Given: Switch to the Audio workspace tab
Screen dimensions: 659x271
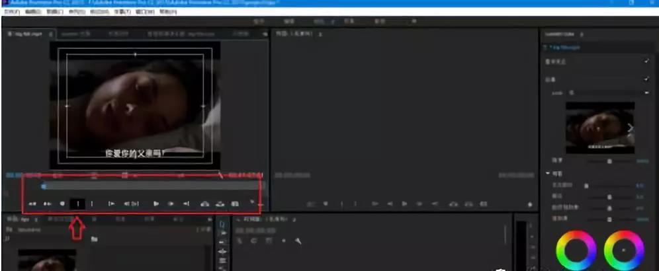Looking at the screenshot, I should (380, 21).
